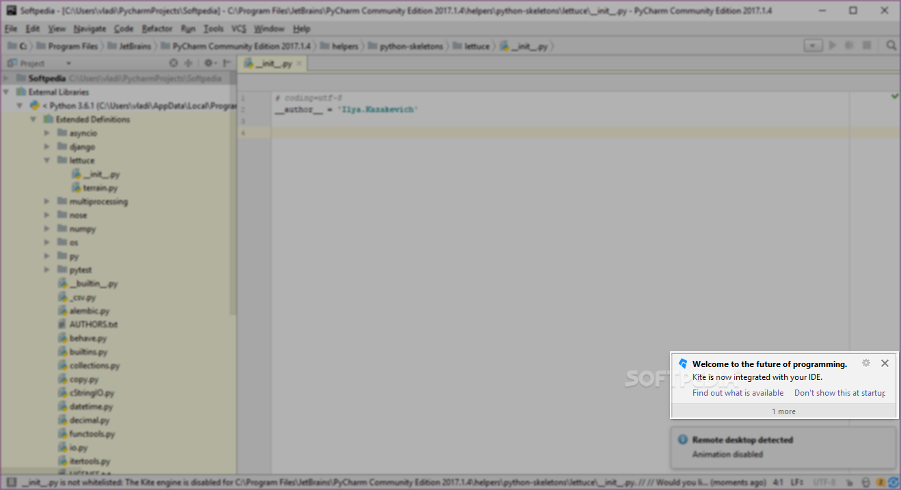Click JetBrains breadcrumb
901x490 pixels.
pos(130,46)
